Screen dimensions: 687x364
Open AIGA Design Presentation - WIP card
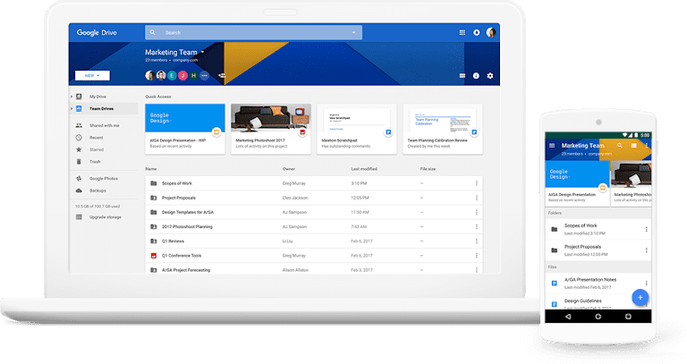point(185,129)
